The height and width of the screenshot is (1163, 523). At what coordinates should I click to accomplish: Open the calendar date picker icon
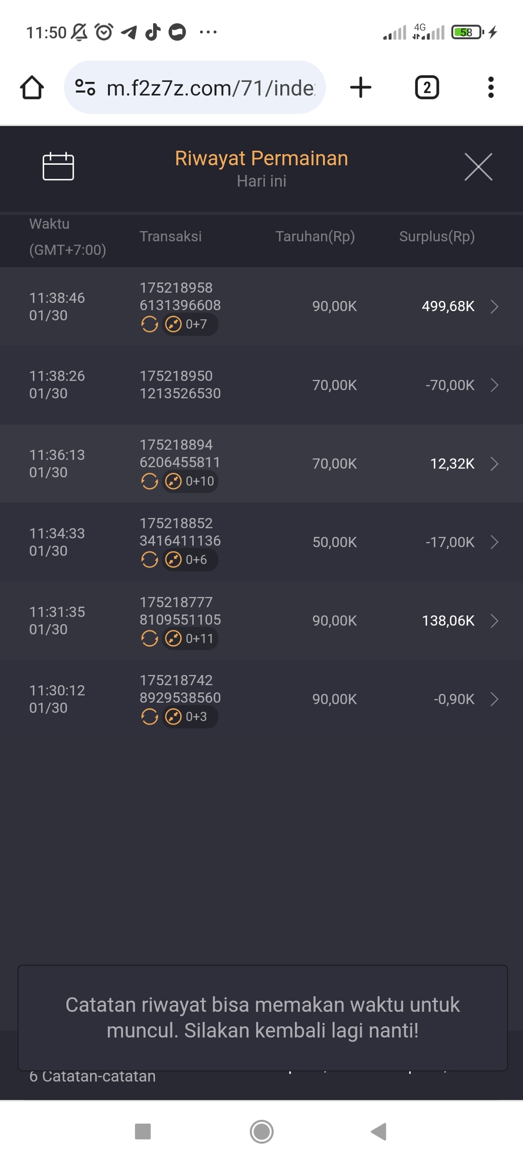pos(58,167)
